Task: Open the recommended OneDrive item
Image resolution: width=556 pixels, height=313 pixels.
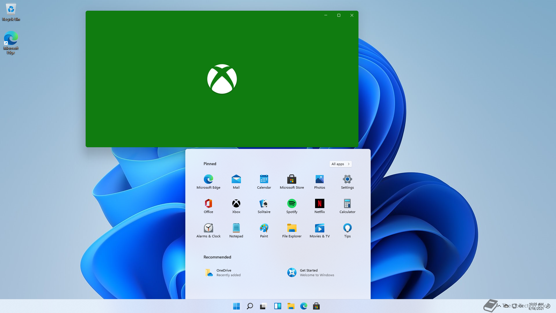Action: pos(223,273)
